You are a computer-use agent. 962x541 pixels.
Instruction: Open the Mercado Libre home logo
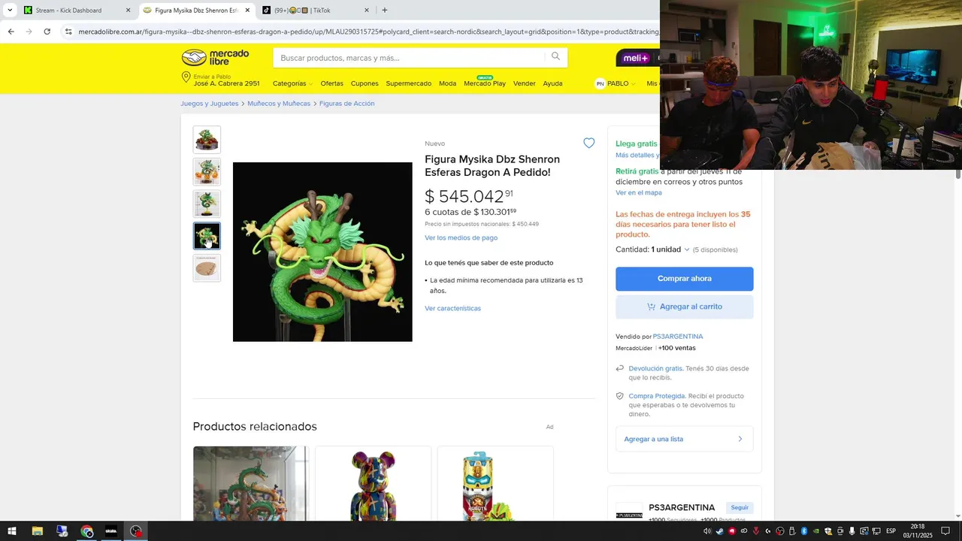click(215, 58)
